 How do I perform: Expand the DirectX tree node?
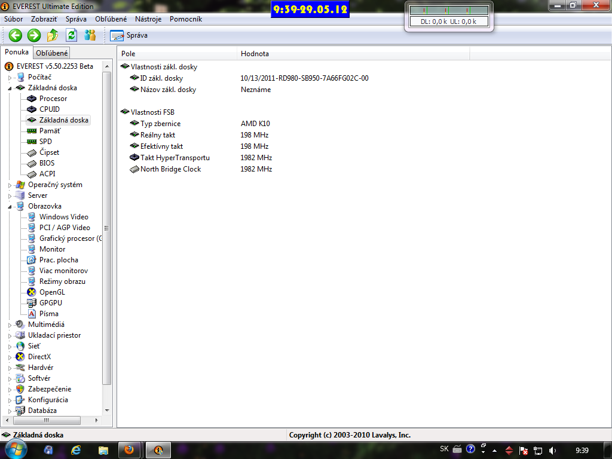[10, 357]
